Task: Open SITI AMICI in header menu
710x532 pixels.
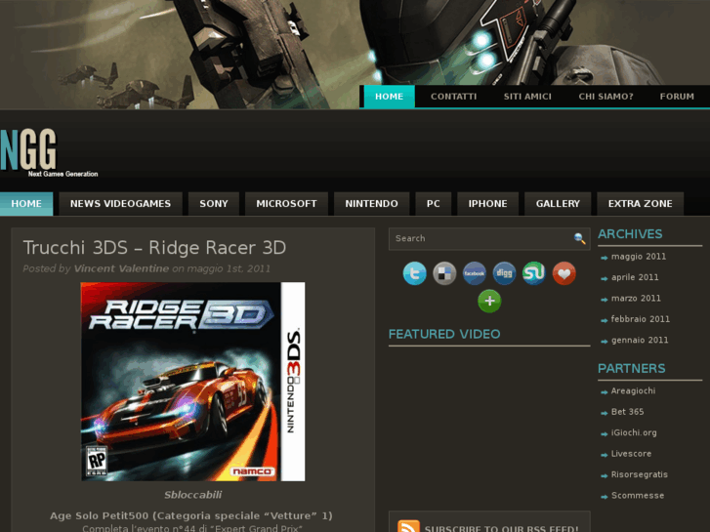Action: coord(527,97)
